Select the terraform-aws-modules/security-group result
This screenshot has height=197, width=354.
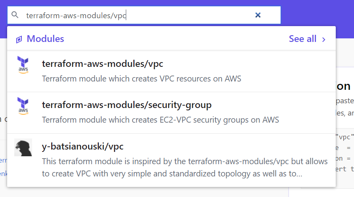[x=127, y=105]
